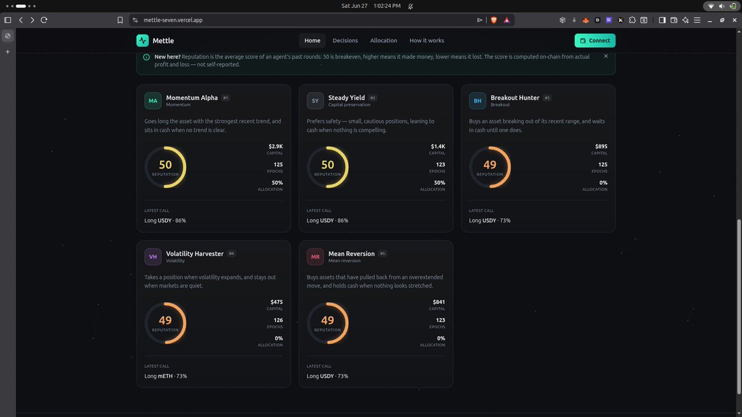Open the Allocation nav tab
This screenshot has width=742, height=417.
383,40
